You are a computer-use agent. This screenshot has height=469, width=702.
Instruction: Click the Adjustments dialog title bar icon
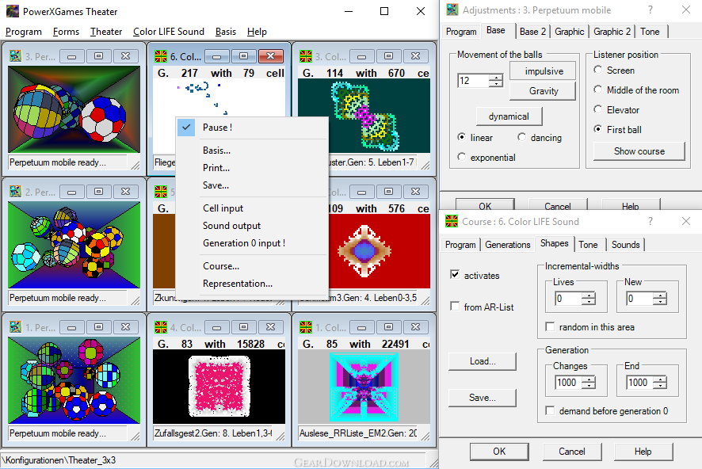452,10
